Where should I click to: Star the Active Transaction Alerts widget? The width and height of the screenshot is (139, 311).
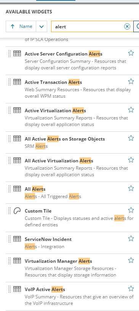(x=131, y=81)
